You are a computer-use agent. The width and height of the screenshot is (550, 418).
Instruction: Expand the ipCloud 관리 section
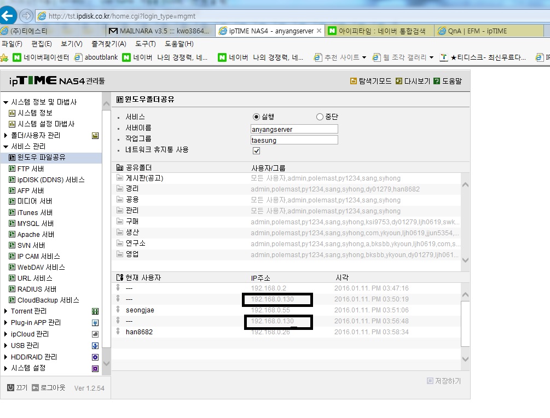tap(5, 334)
